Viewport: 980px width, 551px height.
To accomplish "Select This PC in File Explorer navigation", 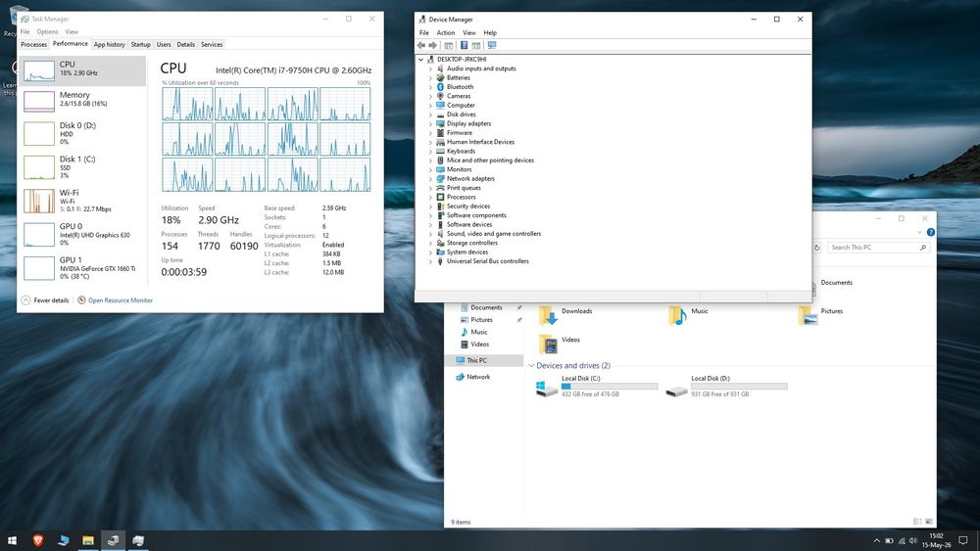I will [484, 361].
